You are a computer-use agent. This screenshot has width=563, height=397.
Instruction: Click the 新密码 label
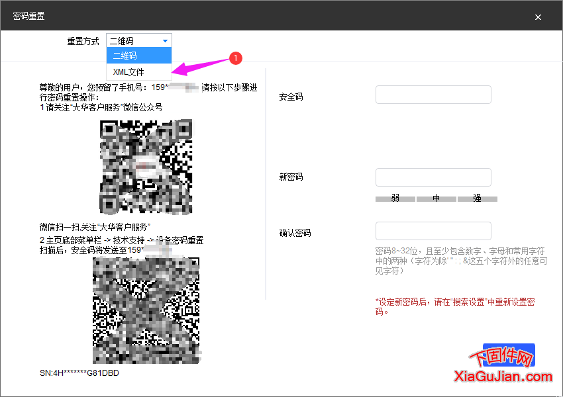click(x=291, y=177)
